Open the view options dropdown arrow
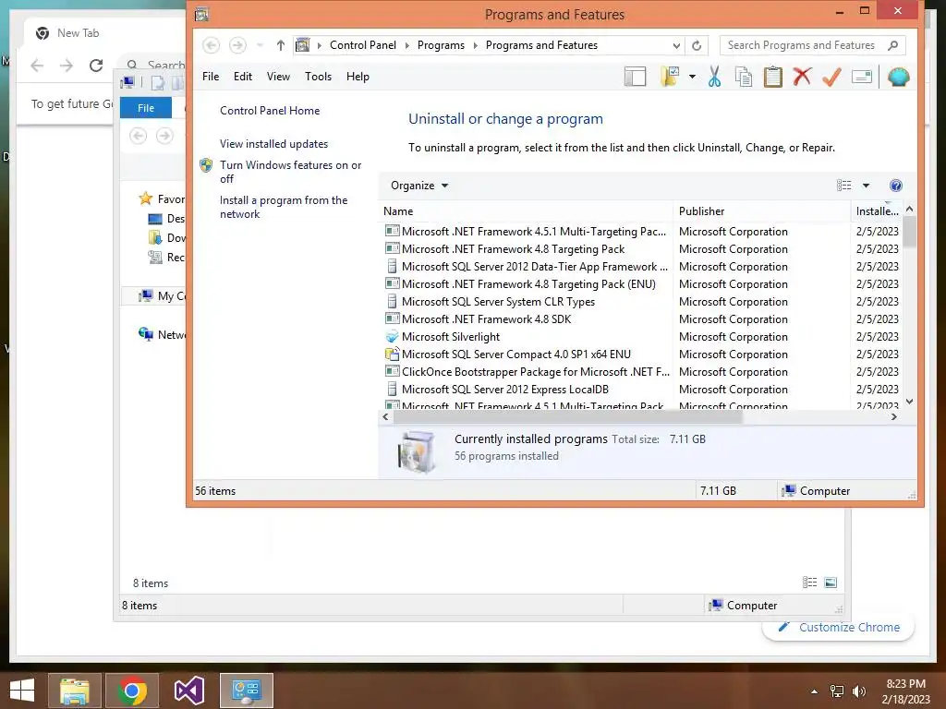Screen dimensions: 946x709 click(x=866, y=186)
